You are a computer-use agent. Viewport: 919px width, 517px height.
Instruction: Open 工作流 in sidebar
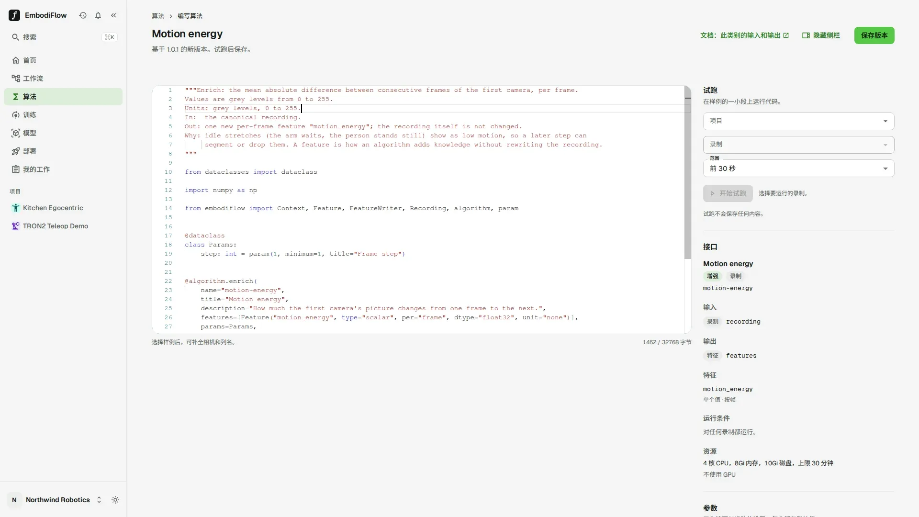[63, 79]
